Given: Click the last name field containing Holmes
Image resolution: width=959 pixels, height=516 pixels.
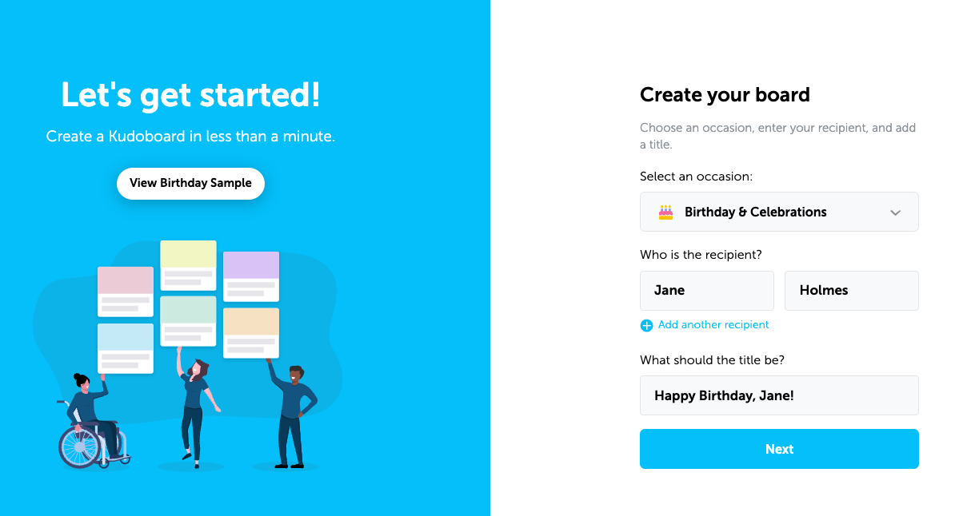Looking at the screenshot, I should pos(851,291).
